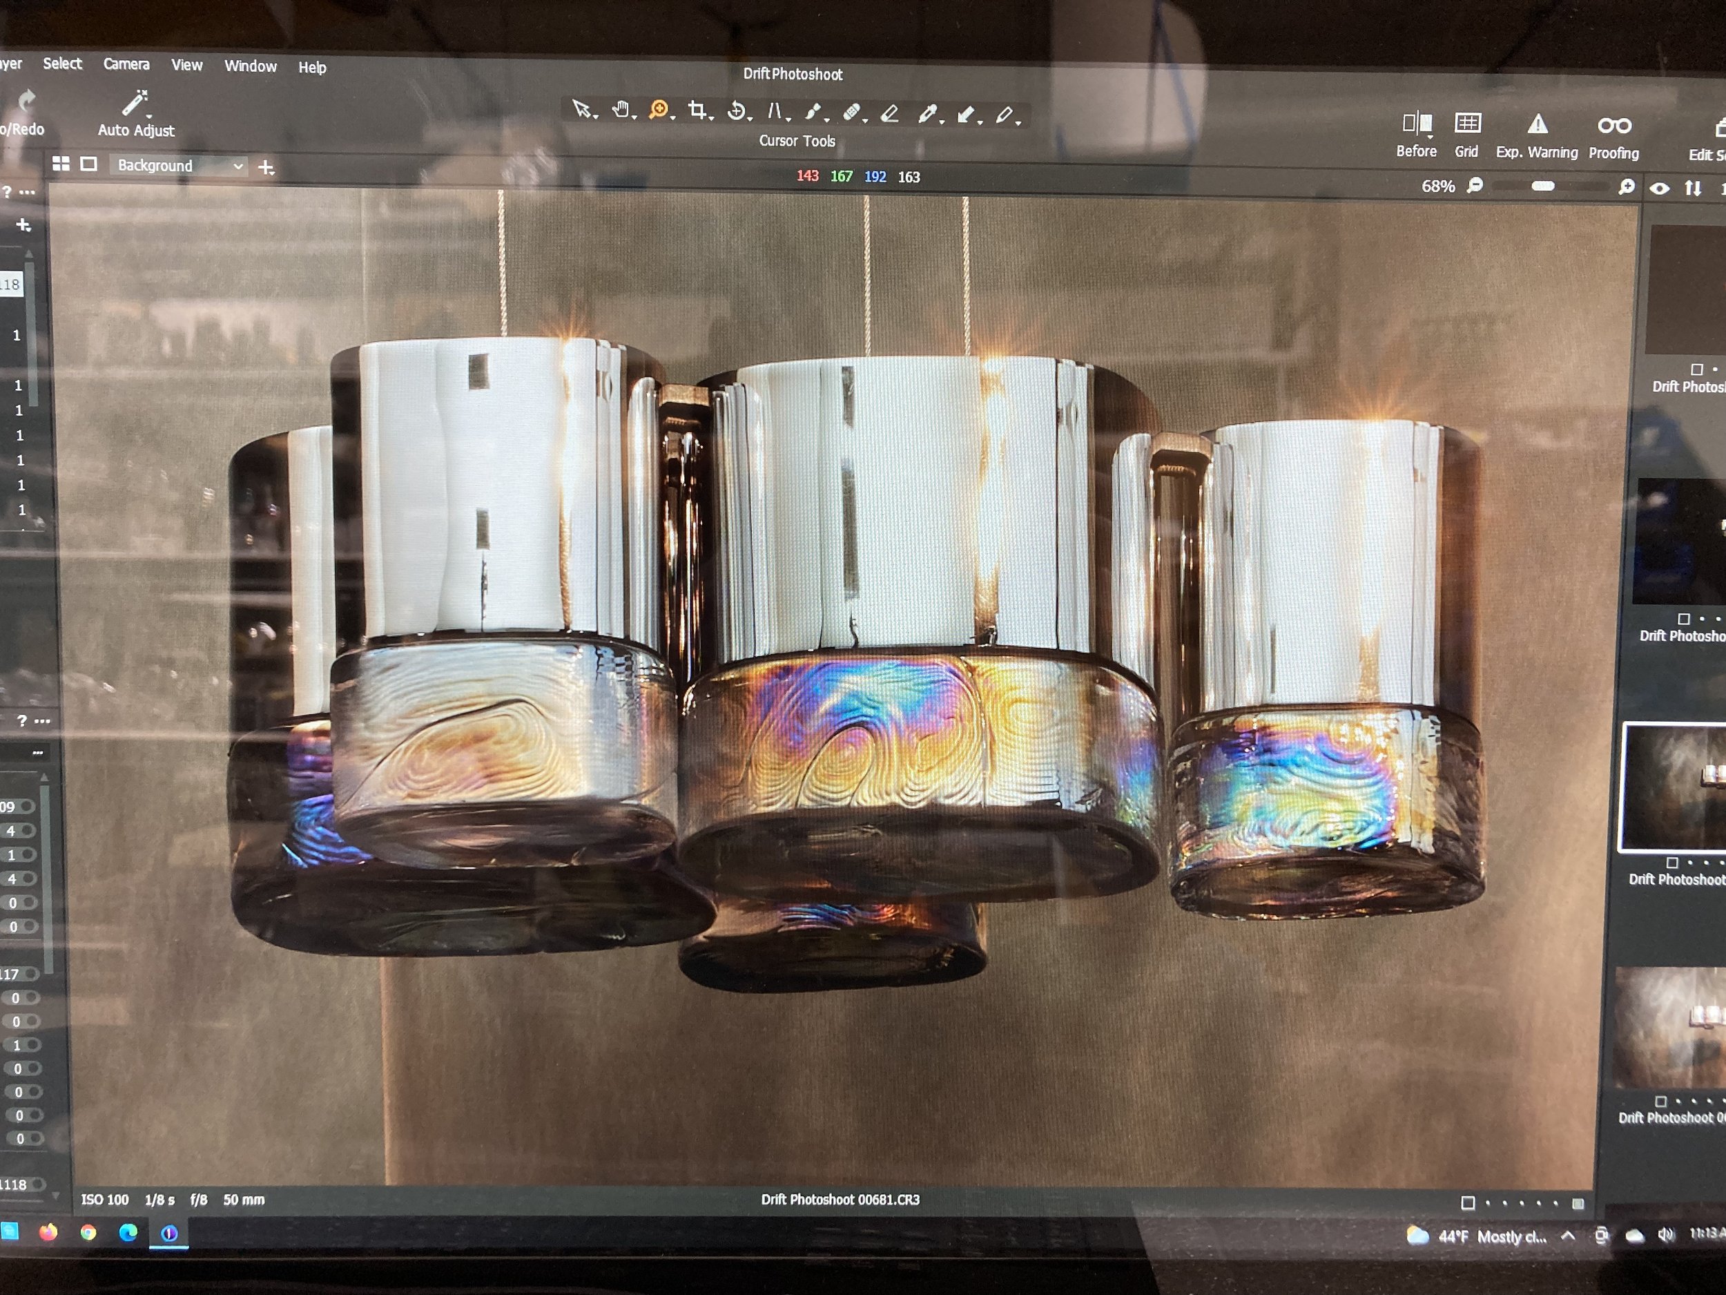The image size is (1726, 1295).
Task: Click the file name Drift Photoshoot 00681.CR3
Action: coord(840,1199)
